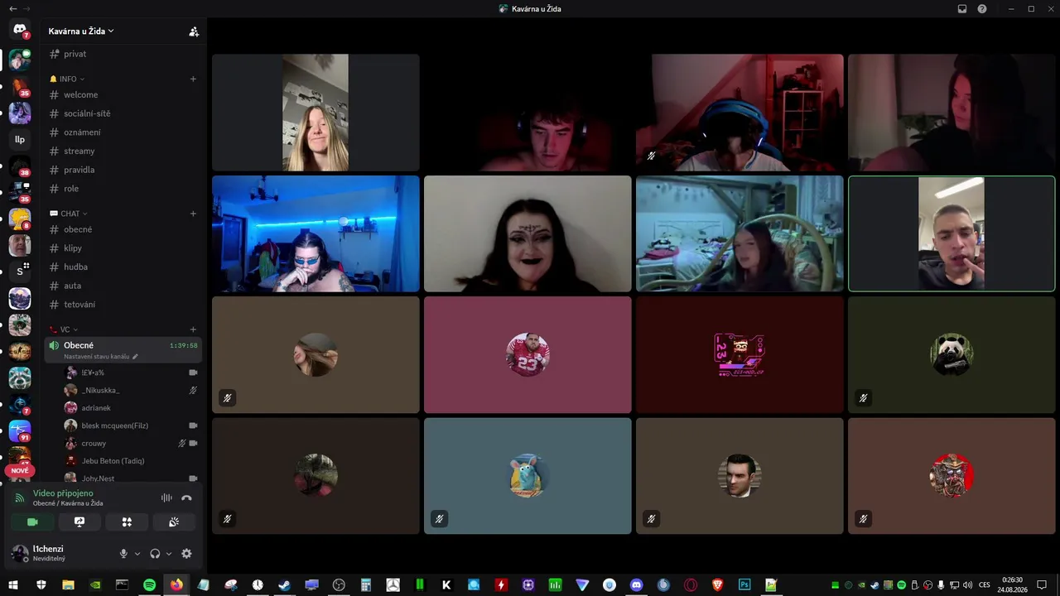Collapse the VC category
Screen dimensions: 1060x596
tap(63, 329)
